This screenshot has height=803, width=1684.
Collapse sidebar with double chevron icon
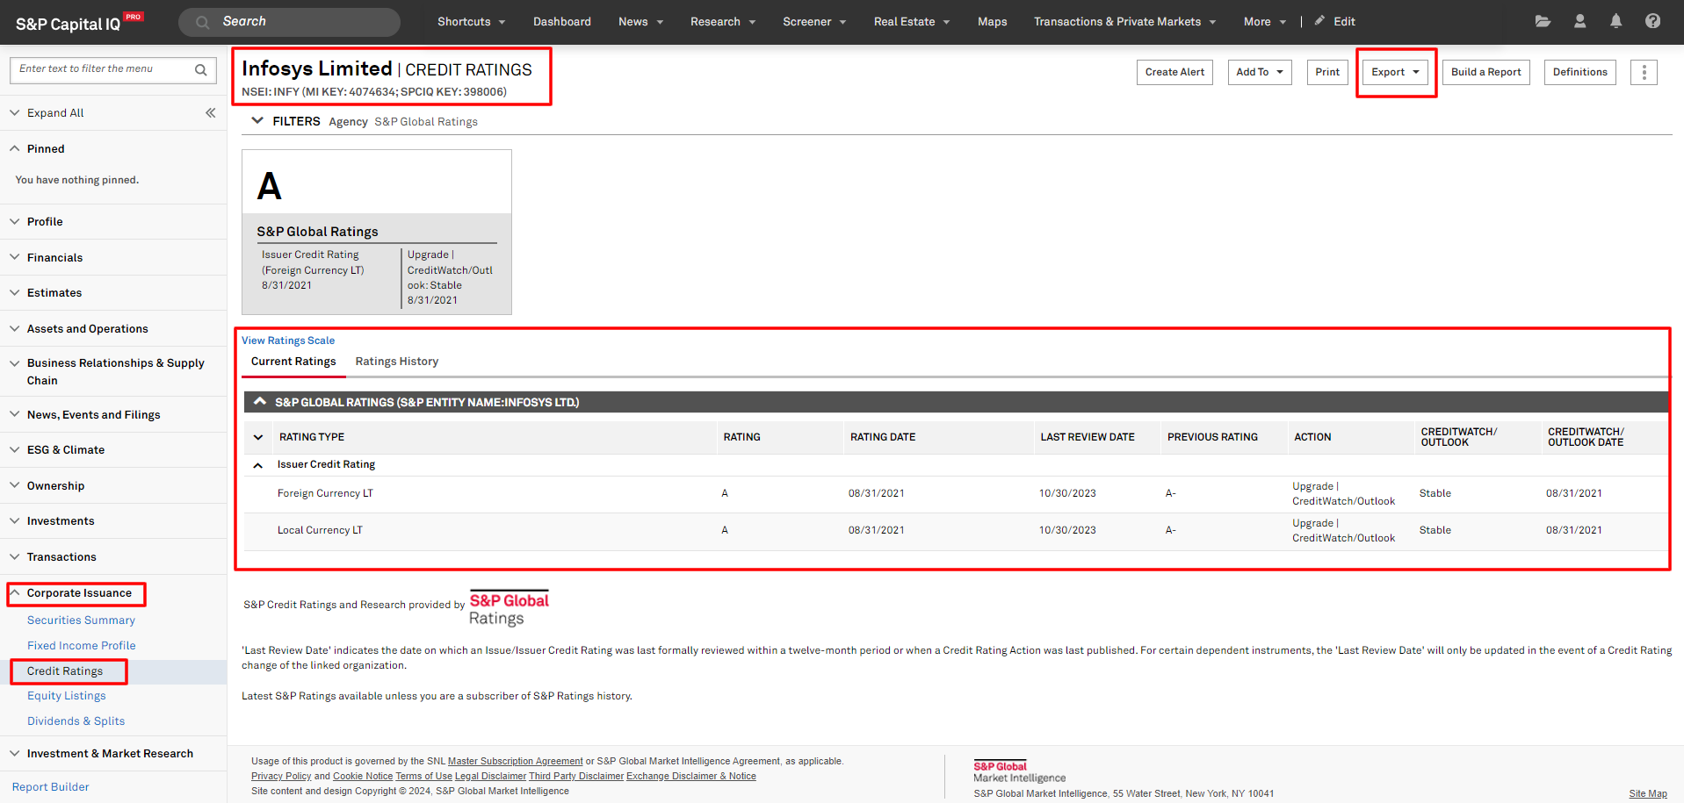[x=210, y=112]
